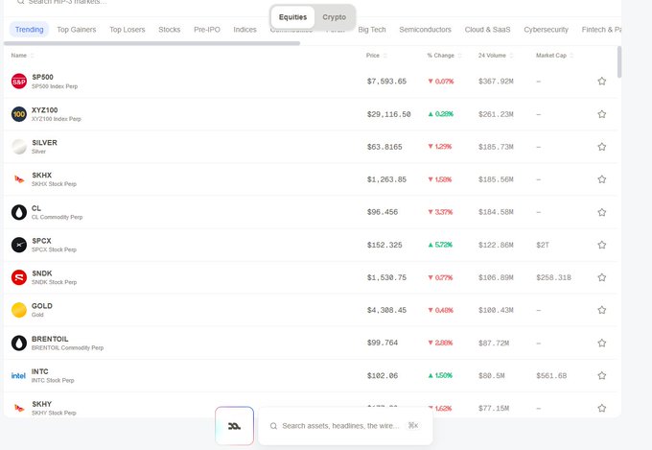Image resolution: width=652 pixels, height=450 pixels.
Task: Open the INTC market name
Action: tap(40, 371)
